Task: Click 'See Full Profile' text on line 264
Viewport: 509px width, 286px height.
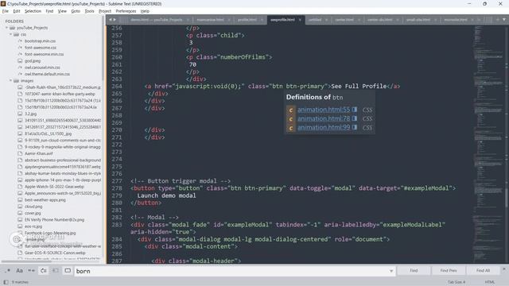Action: coord(359,87)
